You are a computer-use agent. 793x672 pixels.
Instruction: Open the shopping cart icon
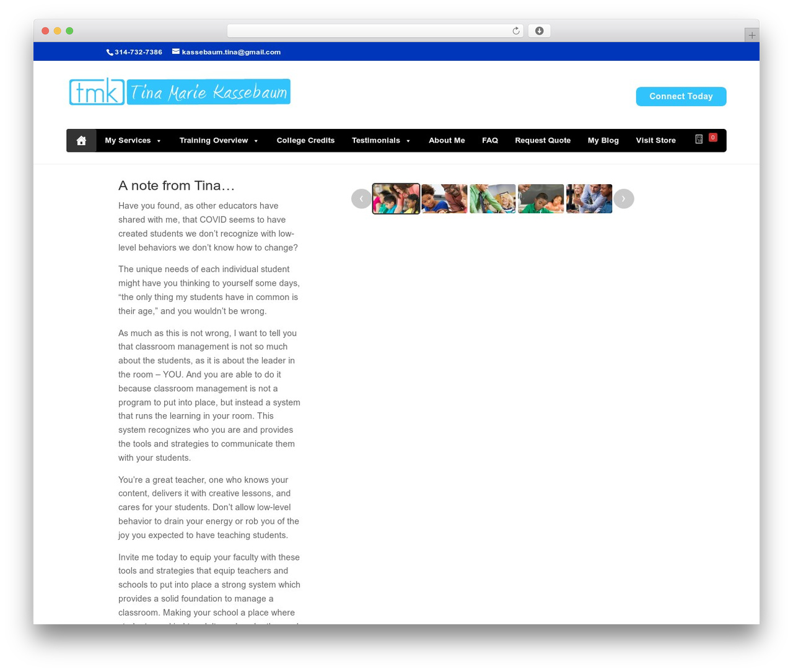pos(699,139)
